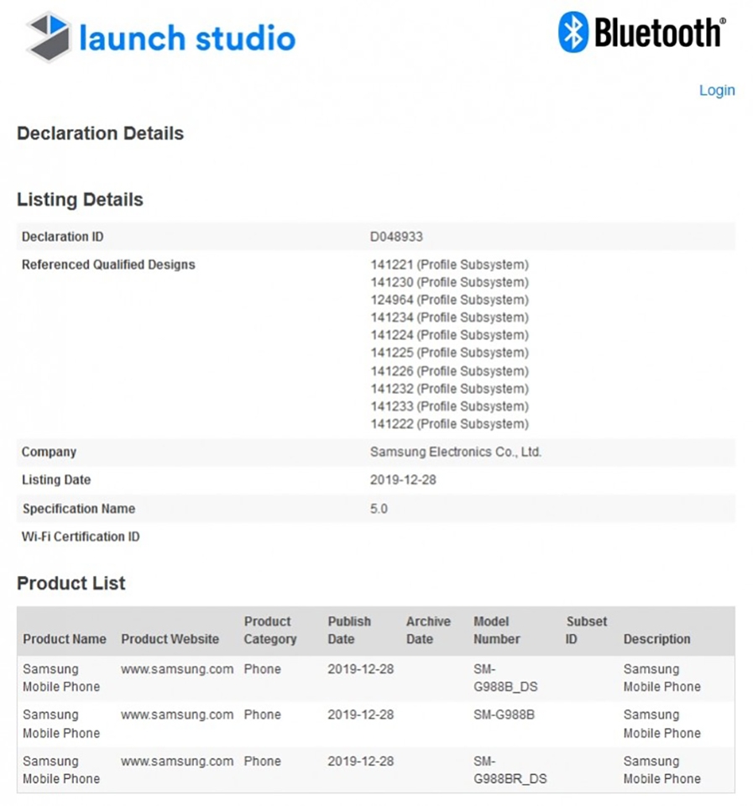Click the Product Name column header
Viewport: 753px width, 806px height.
[65, 639]
